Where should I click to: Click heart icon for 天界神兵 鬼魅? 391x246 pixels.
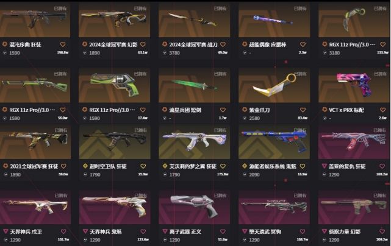(x=143, y=231)
